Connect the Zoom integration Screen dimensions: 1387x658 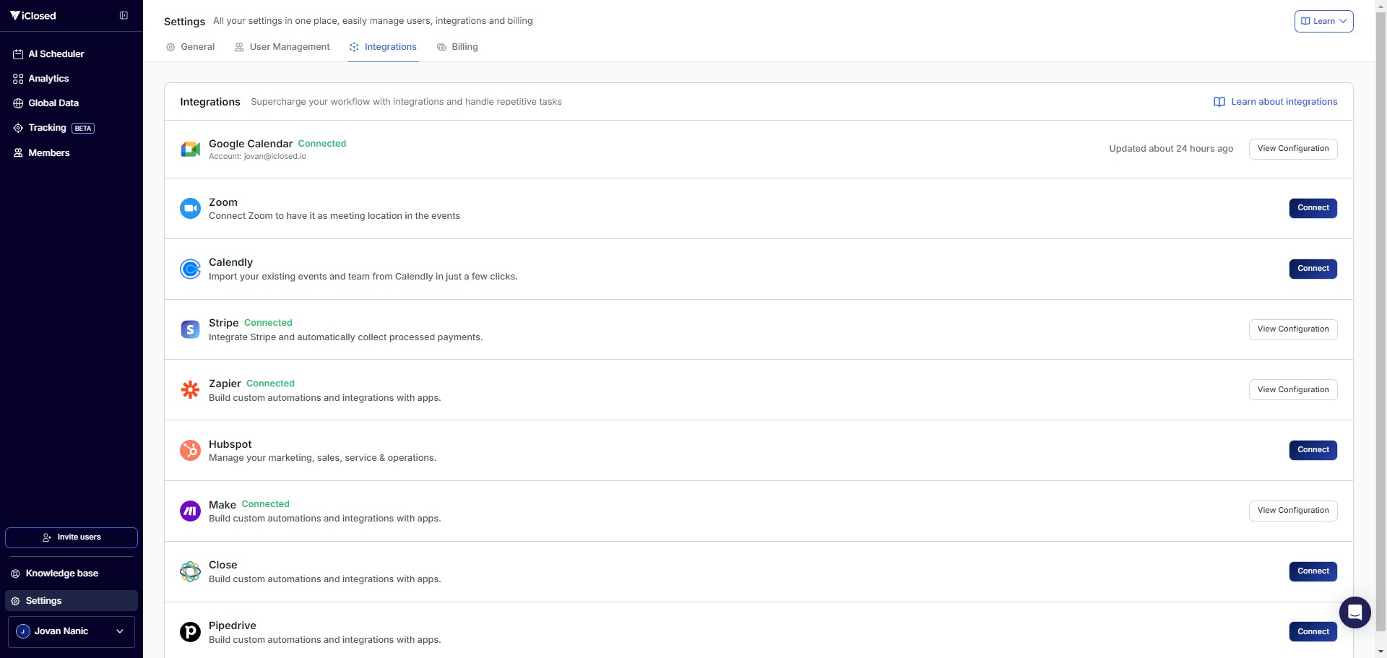pos(1313,208)
